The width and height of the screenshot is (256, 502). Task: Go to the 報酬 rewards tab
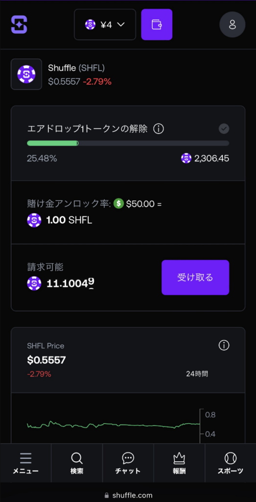(x=179, y=463)
